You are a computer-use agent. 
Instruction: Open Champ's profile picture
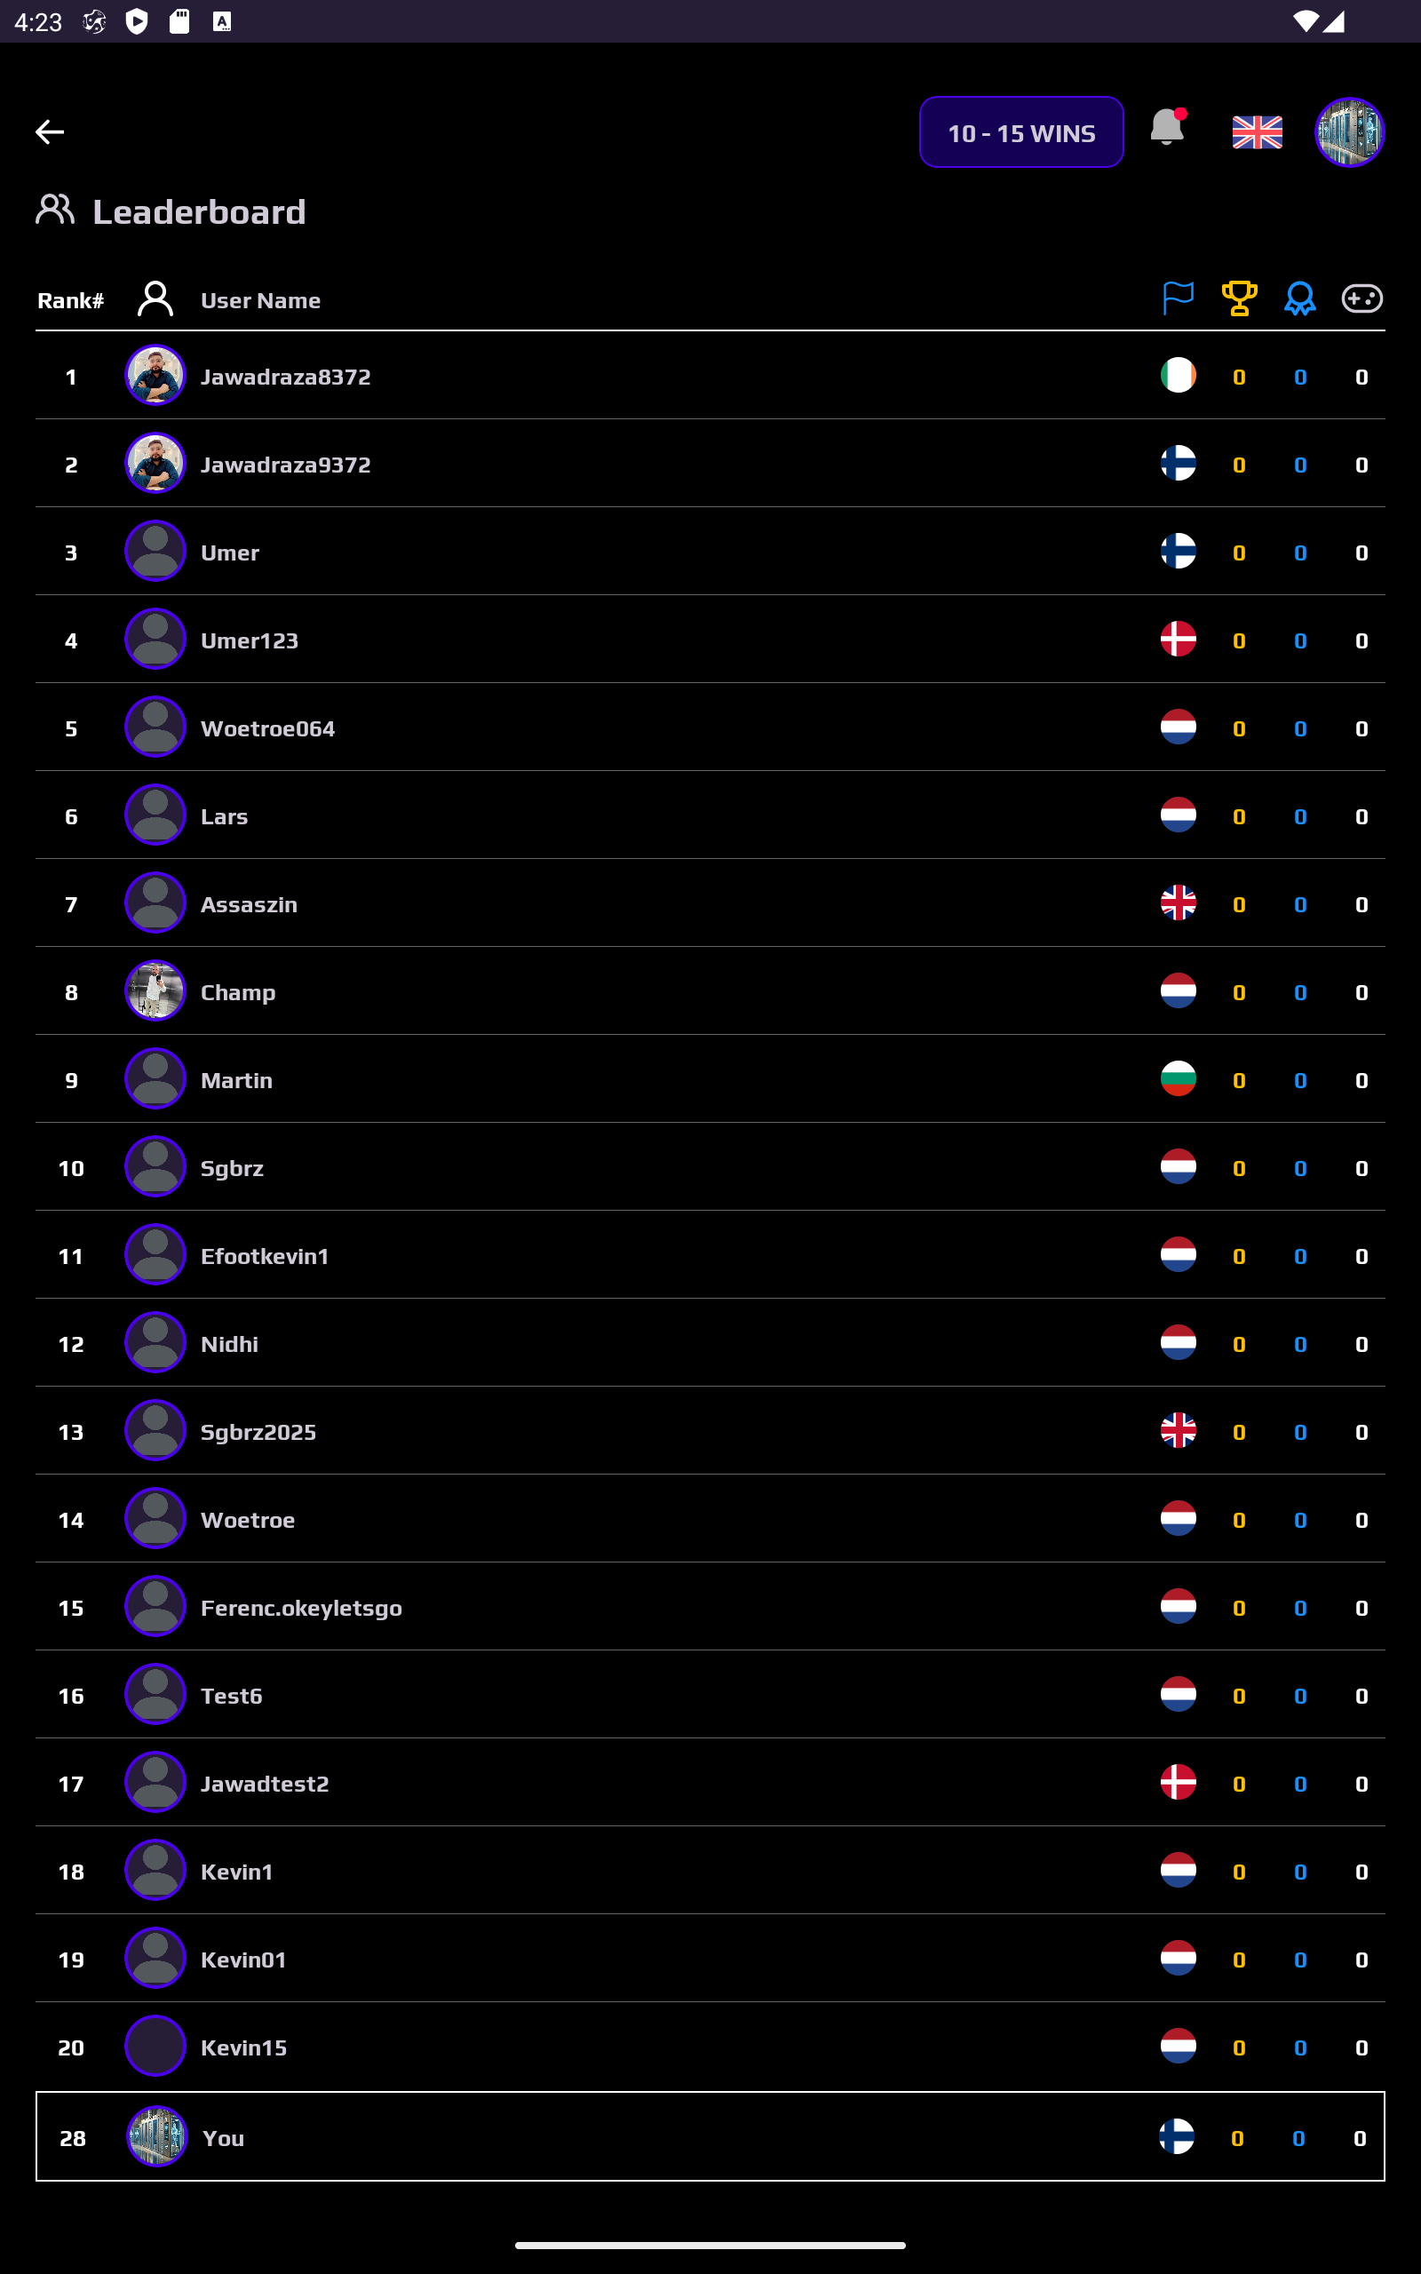pyautogui.click(x=155, y=991)
